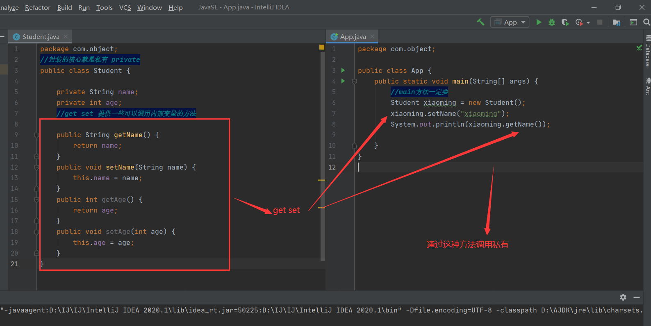The width and height of the screenshot is (651, 326).
Task: Click the "private int age;" line
Action: pos(89,103)
